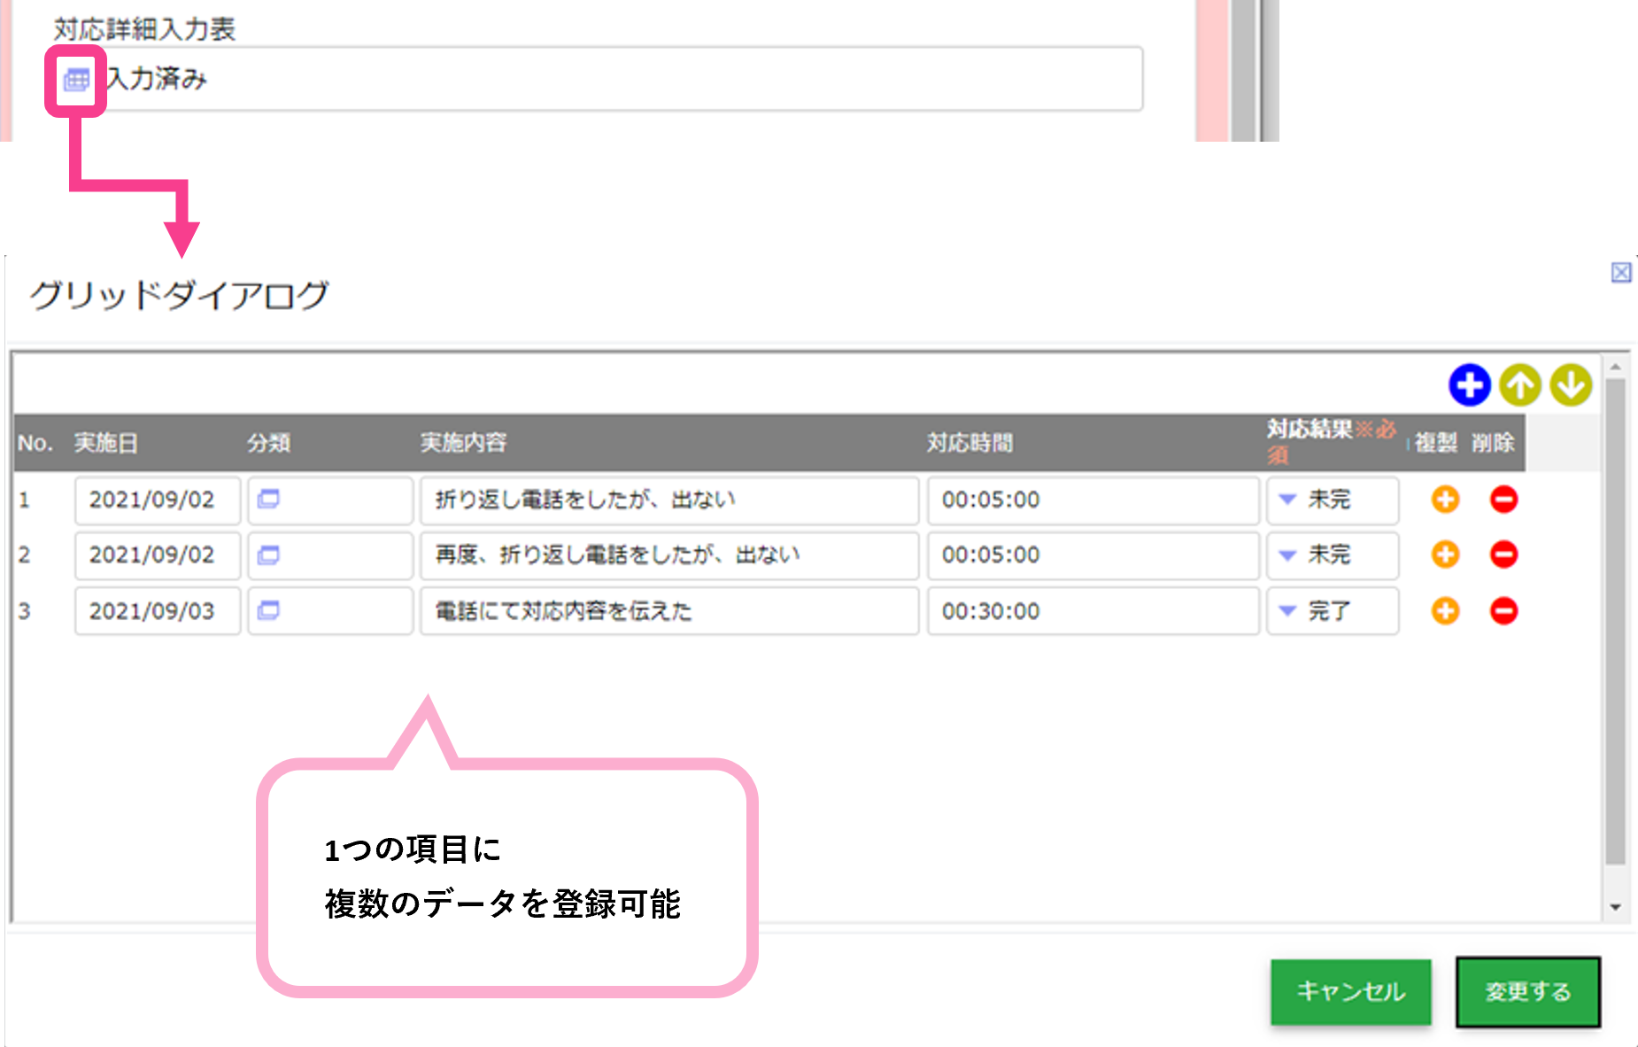
Task: Move row up with the up-arrow icon
Action: click(1520, 385)
